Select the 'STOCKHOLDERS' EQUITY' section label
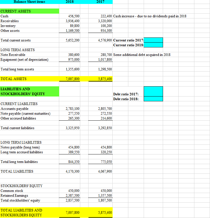 21,186
